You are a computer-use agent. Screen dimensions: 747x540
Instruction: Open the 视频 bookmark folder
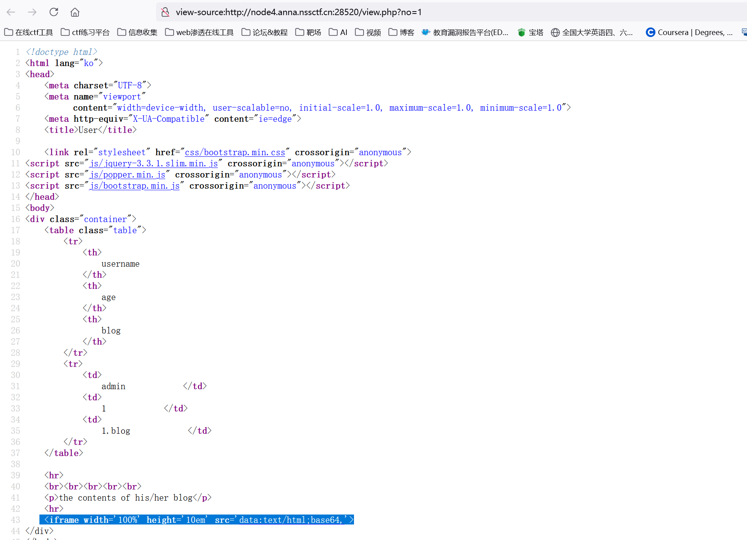[x=368, y=32]
